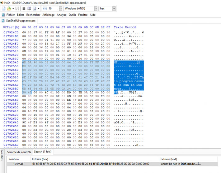Click the decoded text 'PE' in row 017925C0
The width and height of the screenshot is (221, 173).
pyautogui.click(x=116, y=93)
